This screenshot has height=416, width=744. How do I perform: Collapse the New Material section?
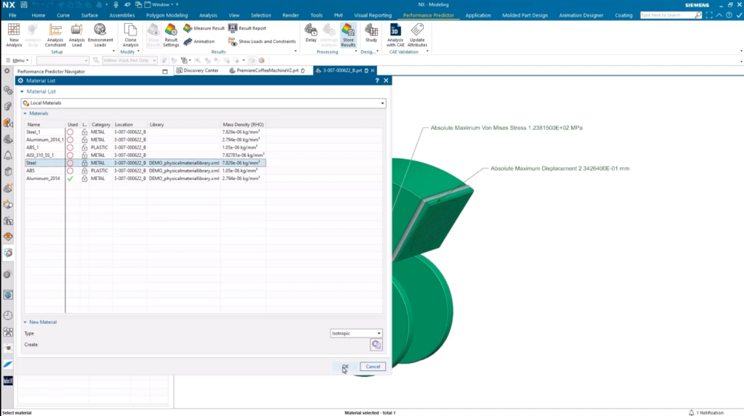[24, 322]
